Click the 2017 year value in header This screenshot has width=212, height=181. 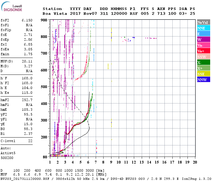[x=75, y=14]
